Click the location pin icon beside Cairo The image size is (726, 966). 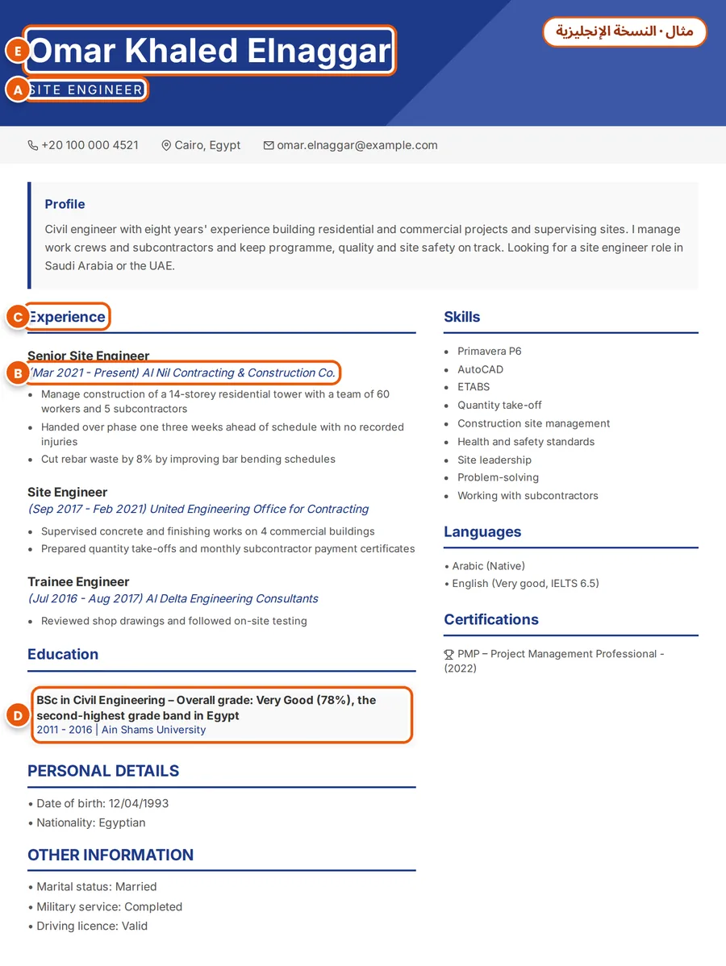[x=166, y=145]
